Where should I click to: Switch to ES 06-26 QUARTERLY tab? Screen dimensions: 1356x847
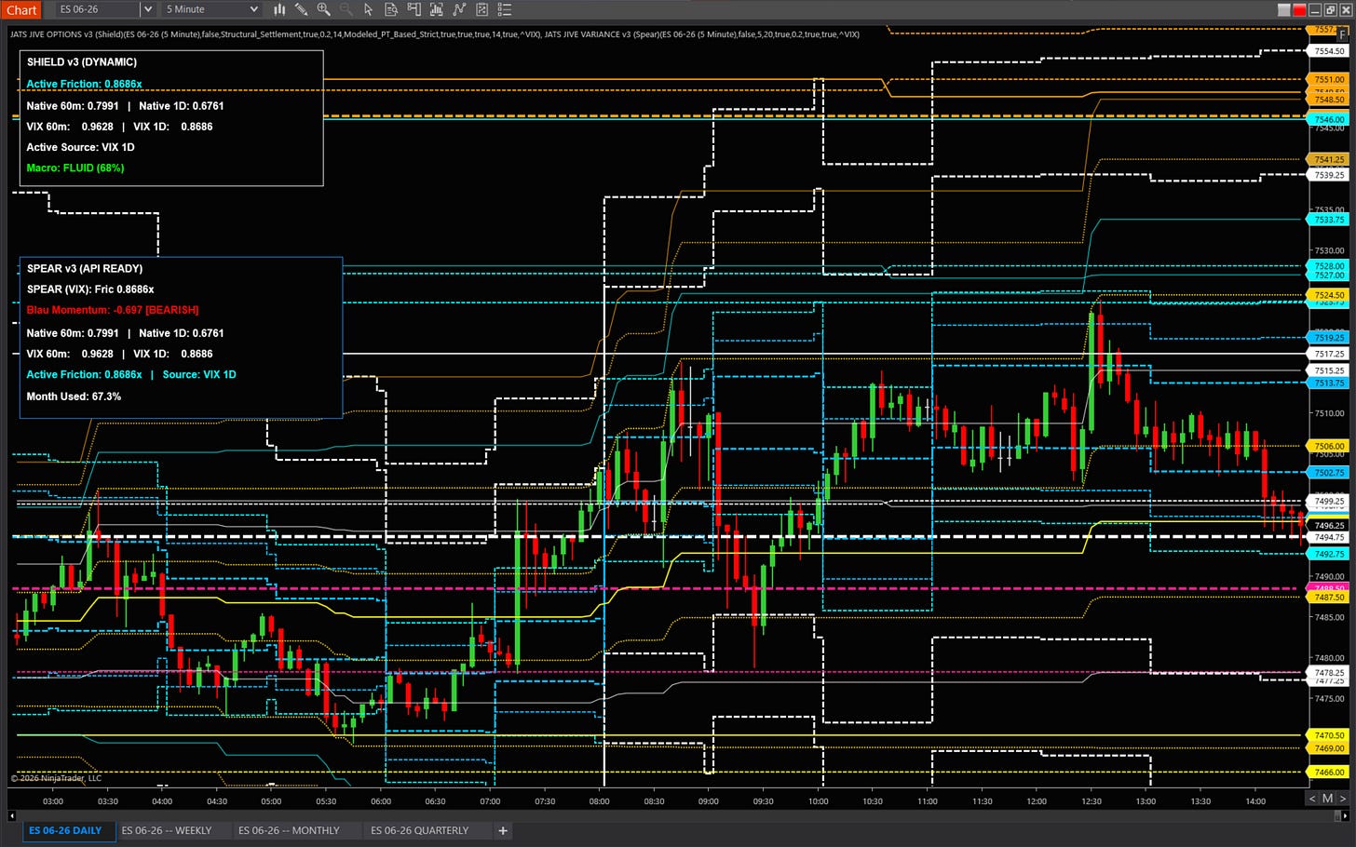point(419,830)
